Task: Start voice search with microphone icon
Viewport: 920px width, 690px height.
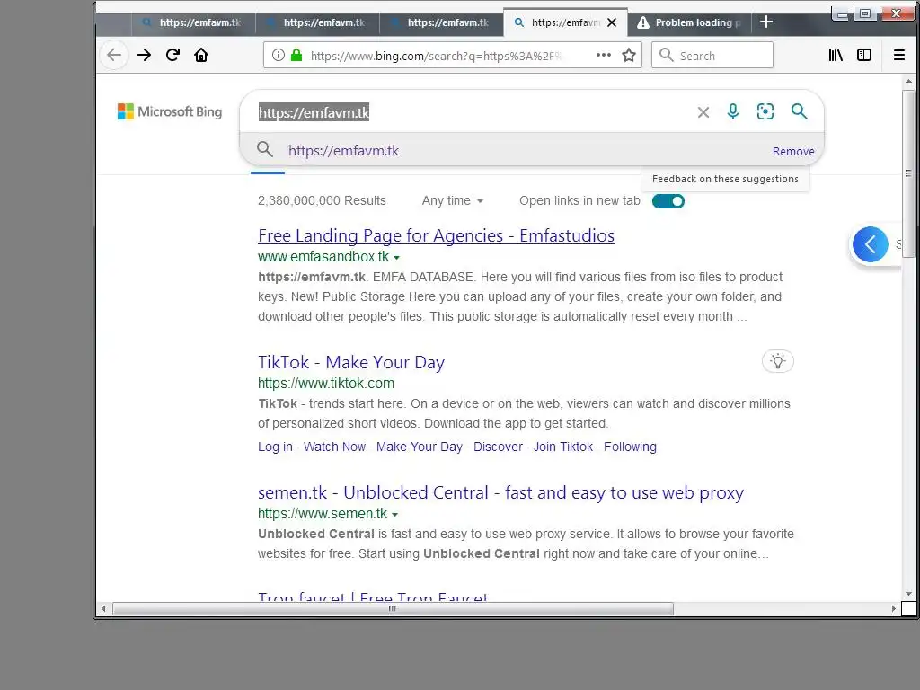Action: pyautogui.click(x=733, y=111)
